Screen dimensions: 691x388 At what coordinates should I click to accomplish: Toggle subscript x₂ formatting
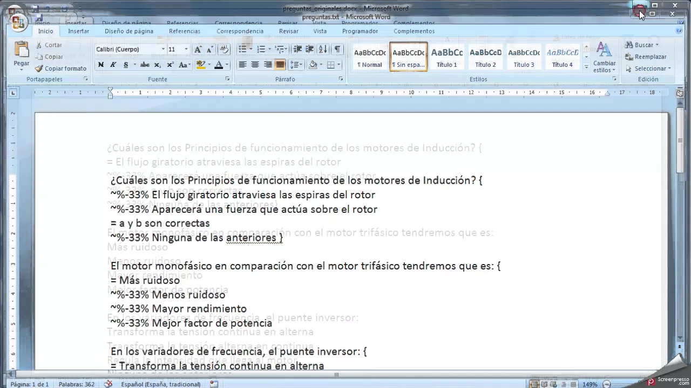[158, 65]
